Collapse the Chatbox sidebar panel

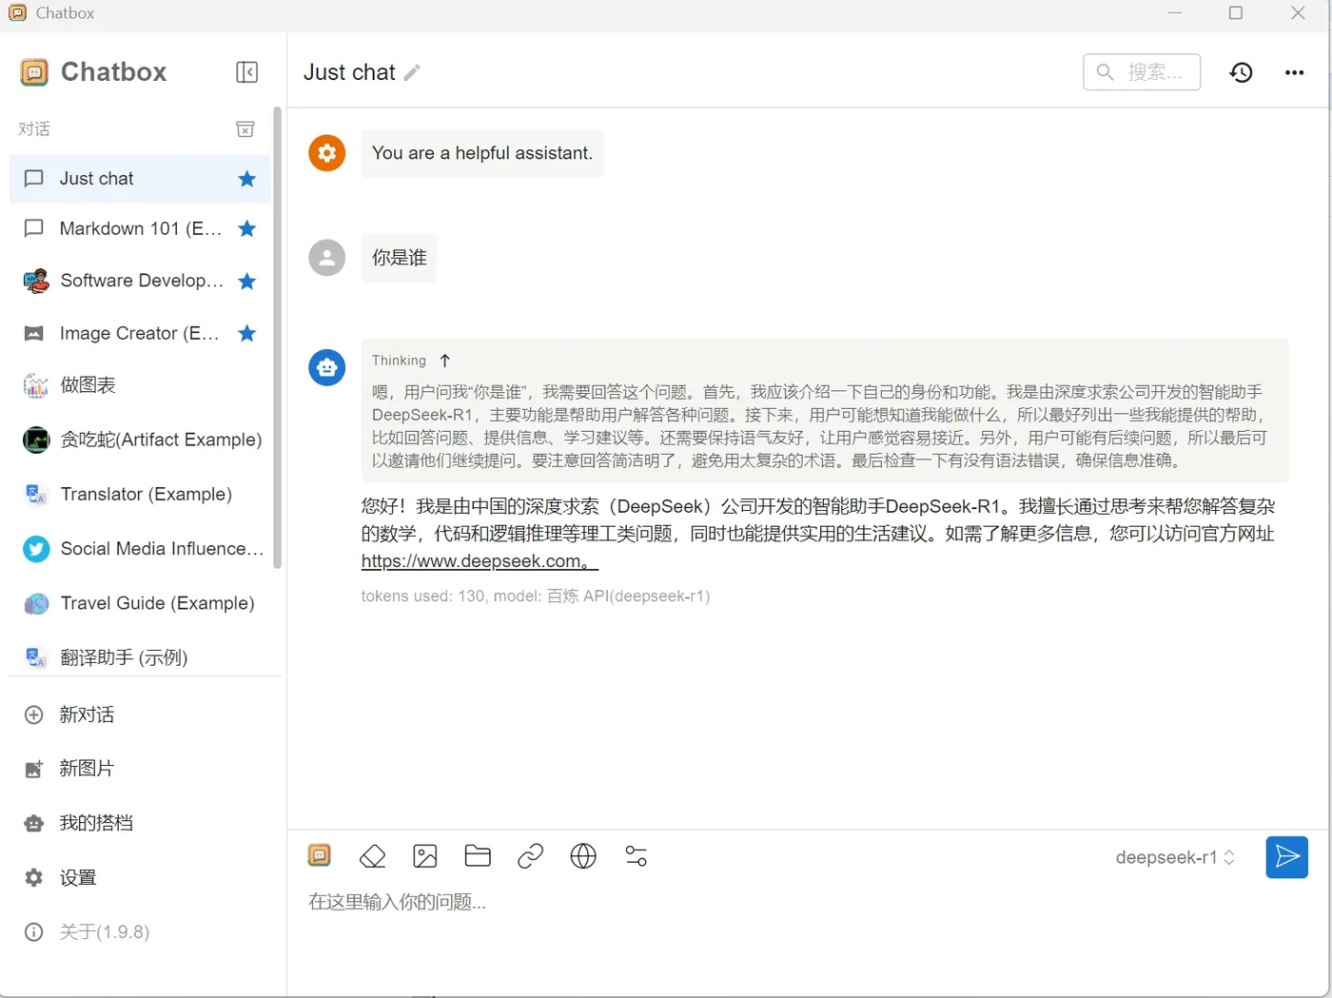point(246,72)
